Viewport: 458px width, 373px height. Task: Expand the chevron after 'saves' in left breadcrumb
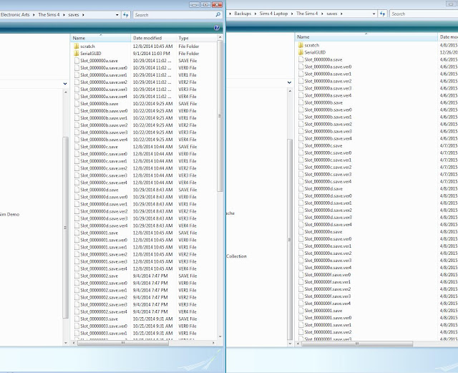click(83, 14)
